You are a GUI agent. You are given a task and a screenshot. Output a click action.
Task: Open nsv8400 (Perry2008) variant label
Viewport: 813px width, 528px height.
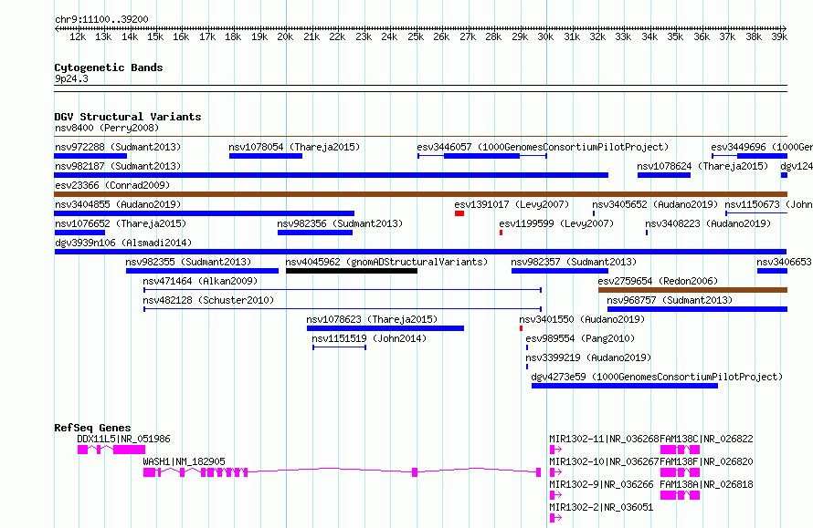107,128
